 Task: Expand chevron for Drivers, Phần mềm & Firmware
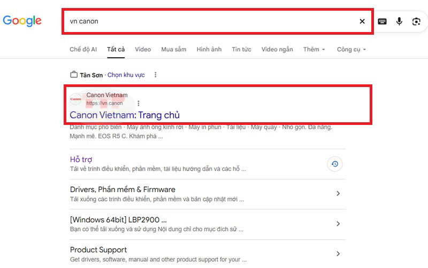click(x=338, y=193)
